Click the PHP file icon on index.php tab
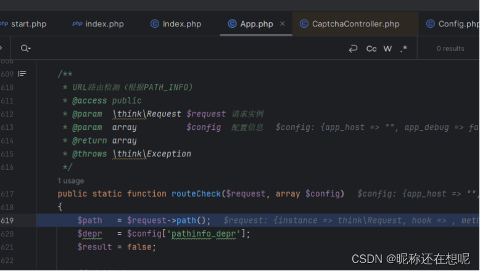Image resolution: width=480 pixels, height=271 pixels. point(77,23)
